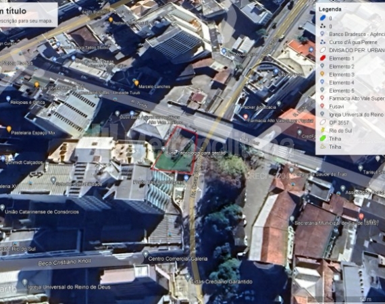Click the Beco Cristiano Kroll street label
This screenshot has width=385, height=304.
click(65, 263)
